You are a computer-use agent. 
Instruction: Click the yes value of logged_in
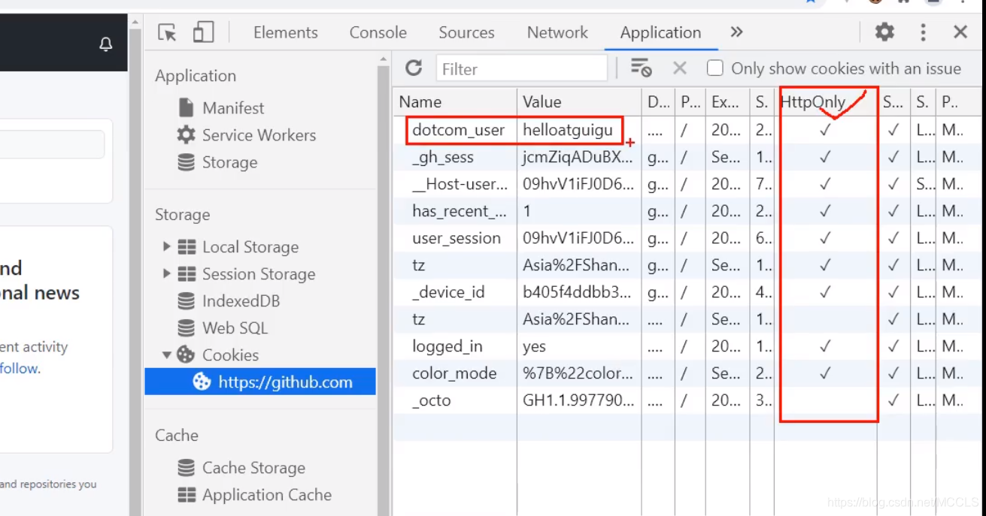pos(534,346)
